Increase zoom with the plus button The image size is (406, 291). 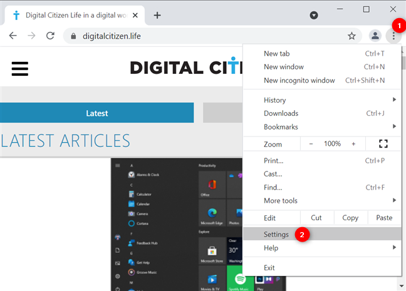pyautogui.click(x=353, y=144)
